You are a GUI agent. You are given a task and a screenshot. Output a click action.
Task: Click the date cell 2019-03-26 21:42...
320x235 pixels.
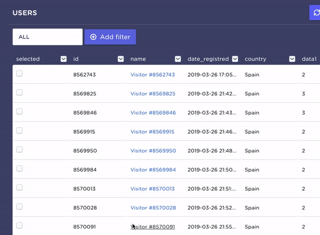[x=212, y=94]
